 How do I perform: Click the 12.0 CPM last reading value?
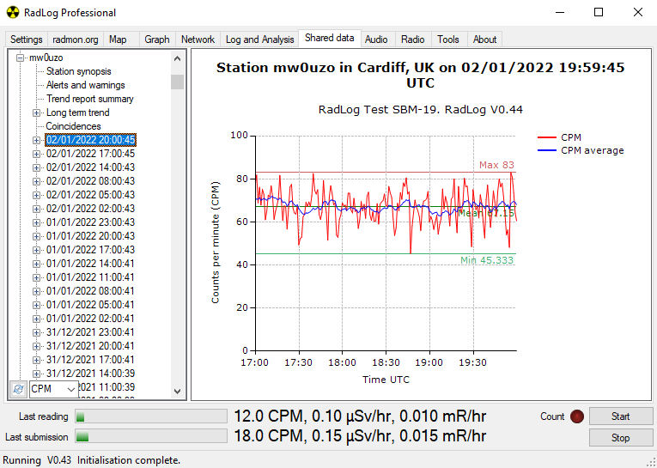(x=360, y=416)
